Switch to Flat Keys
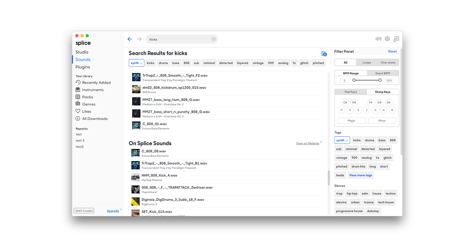The height and width of the screenshot is (249, 475). (x=351, y=92)
